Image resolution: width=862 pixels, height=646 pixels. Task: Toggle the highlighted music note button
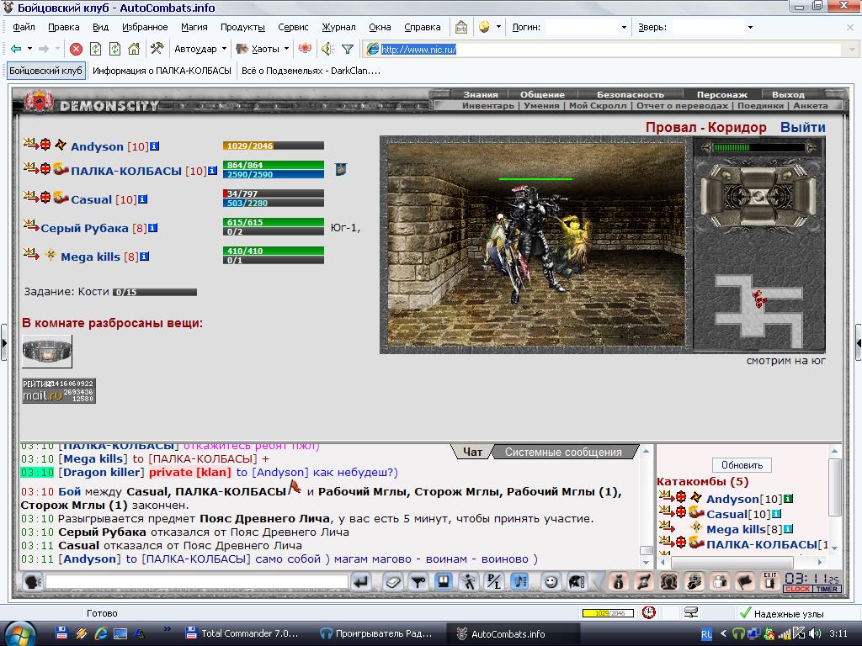(x=519, y=582)
